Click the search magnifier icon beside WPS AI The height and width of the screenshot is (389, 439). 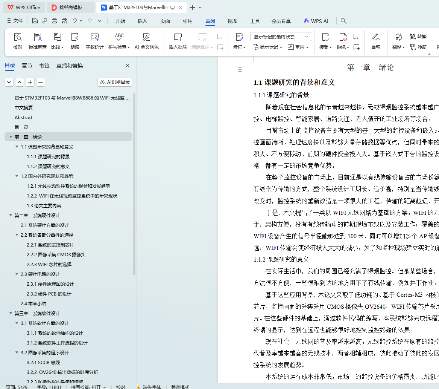click(x=343, y=21)
